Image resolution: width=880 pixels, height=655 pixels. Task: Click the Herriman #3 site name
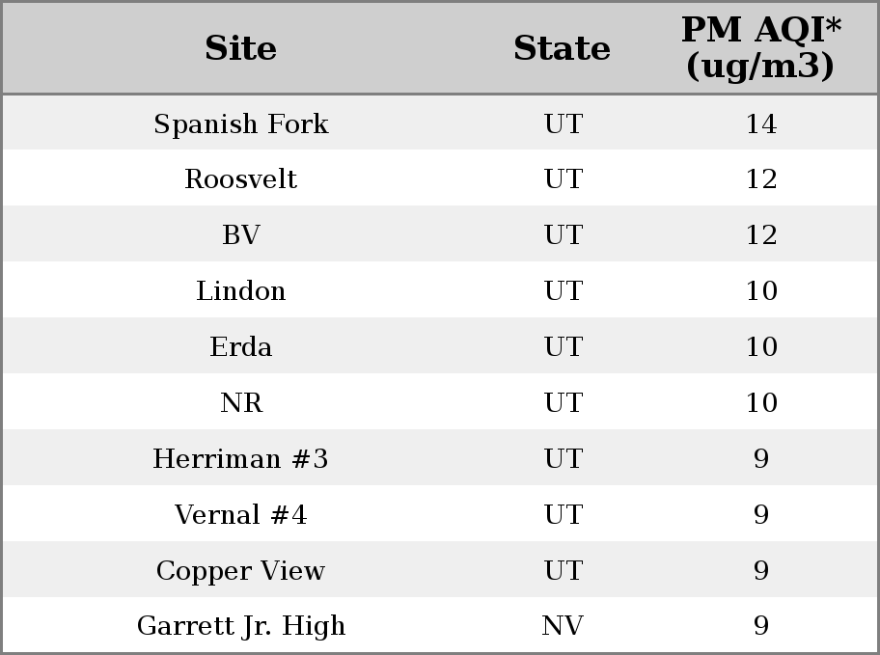[241, 458]
